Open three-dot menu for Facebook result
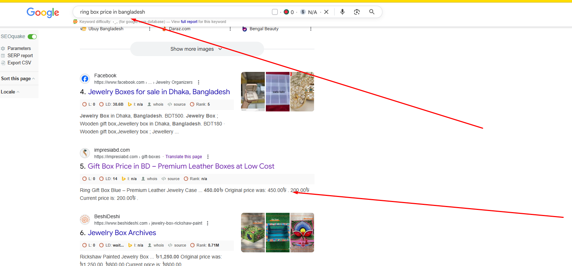 point(199,82)
